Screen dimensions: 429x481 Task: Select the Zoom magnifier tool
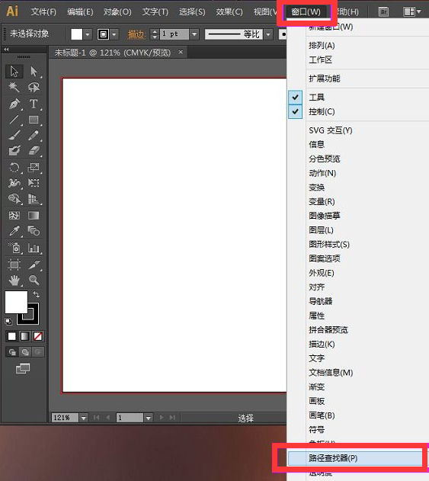tap(34, 280)
